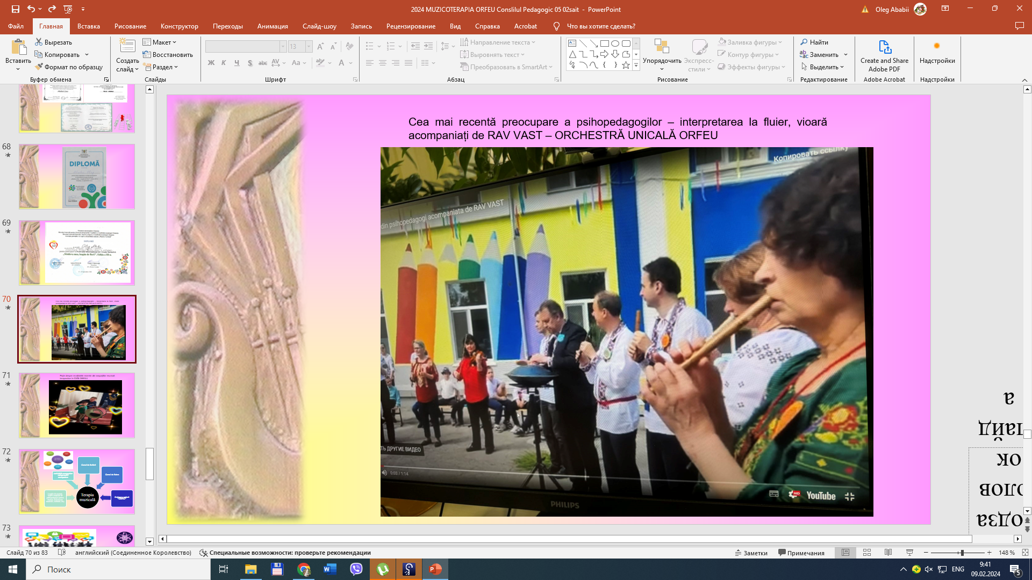Viewport: 1032px width, 580px height.
Task: Switch to the Слайд-шоу tab
Action: click(x=319, y=26)
